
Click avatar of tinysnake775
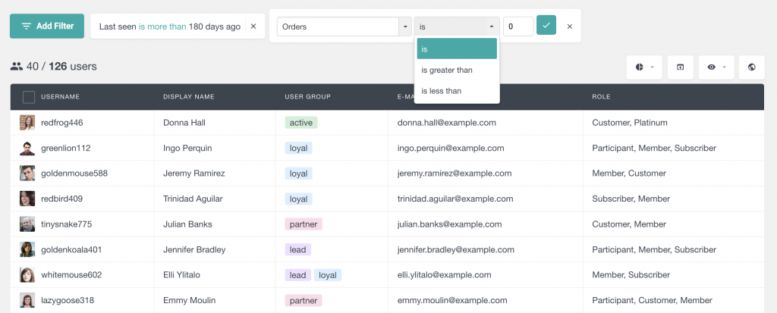pyautogui.click(x=27, y=224)
